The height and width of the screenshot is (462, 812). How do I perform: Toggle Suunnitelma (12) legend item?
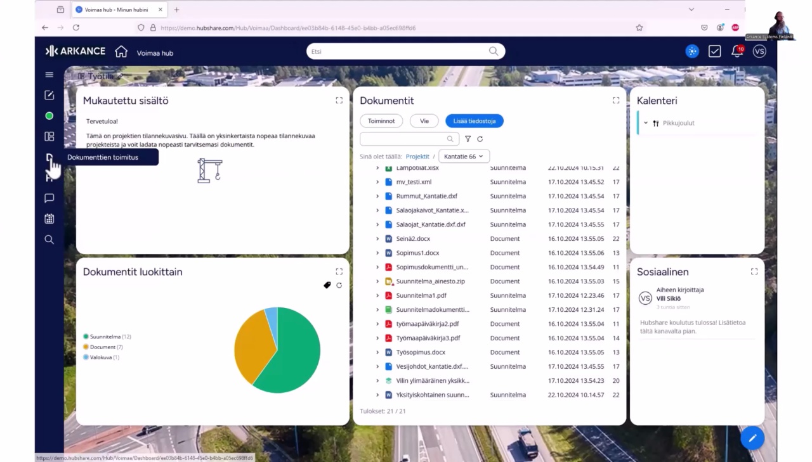(107, 337)
